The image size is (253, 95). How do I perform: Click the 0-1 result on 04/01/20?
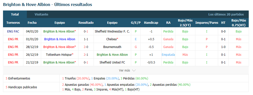coord(86,31)
